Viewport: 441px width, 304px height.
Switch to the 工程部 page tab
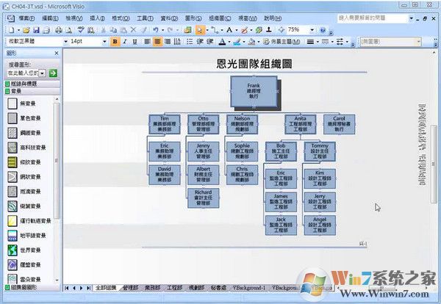[175, 288]
